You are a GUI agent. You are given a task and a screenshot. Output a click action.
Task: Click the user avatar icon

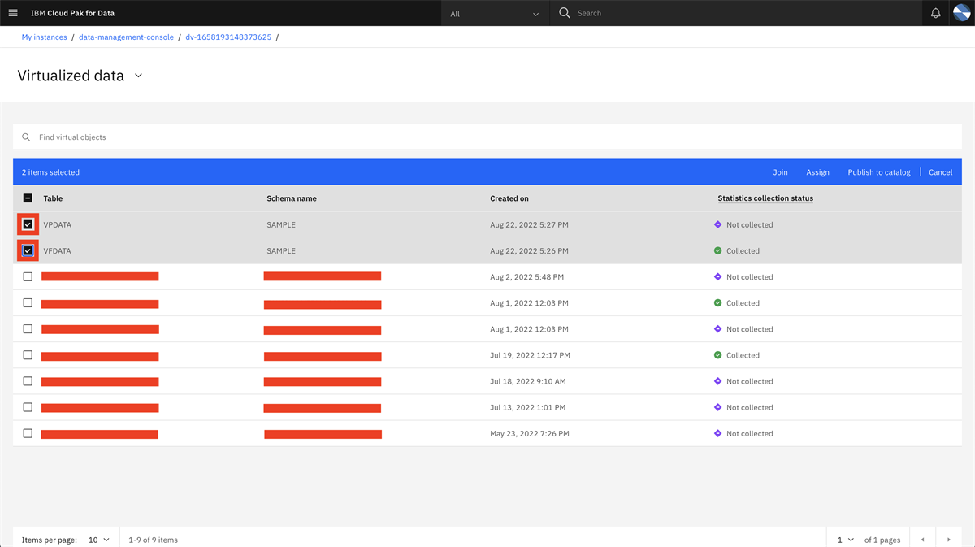962,12
